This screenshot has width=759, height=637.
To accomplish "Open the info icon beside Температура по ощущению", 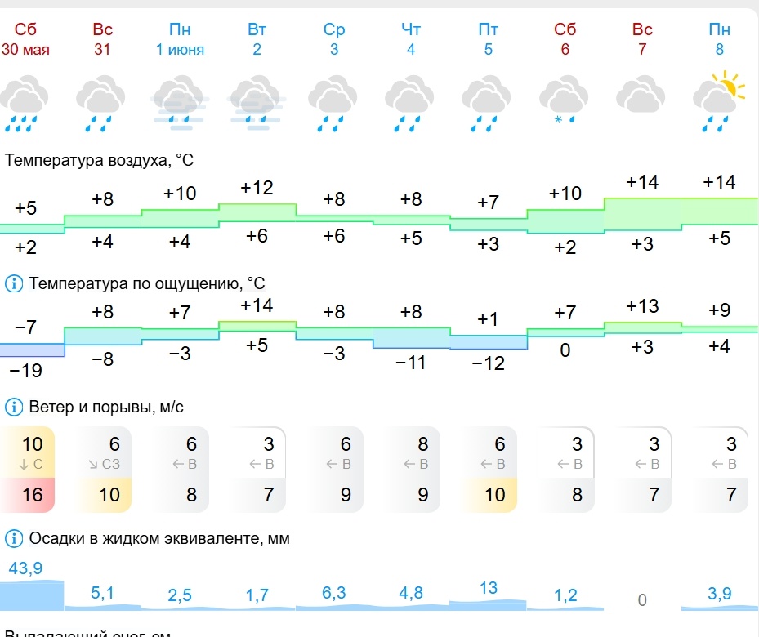I will (14, 283).
